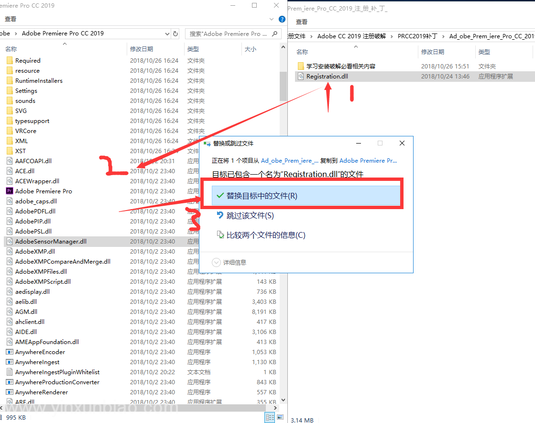This screenshot has height=423, width=535.
Task: Select the AdobeXMPCompareAndMerge.dll file
Action: 63,262
